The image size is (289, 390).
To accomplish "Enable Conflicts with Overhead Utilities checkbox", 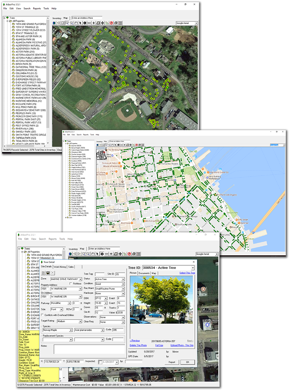I will pyautogui.click(x=42, y=315).
